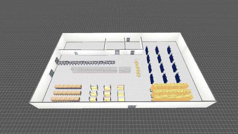This screenshot has height=134, width=238.
Task: Select the door on the front wall
Action: 131,106
